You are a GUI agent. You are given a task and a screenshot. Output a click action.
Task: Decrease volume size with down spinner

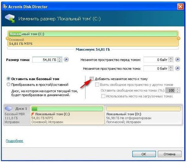click(59, 61)
